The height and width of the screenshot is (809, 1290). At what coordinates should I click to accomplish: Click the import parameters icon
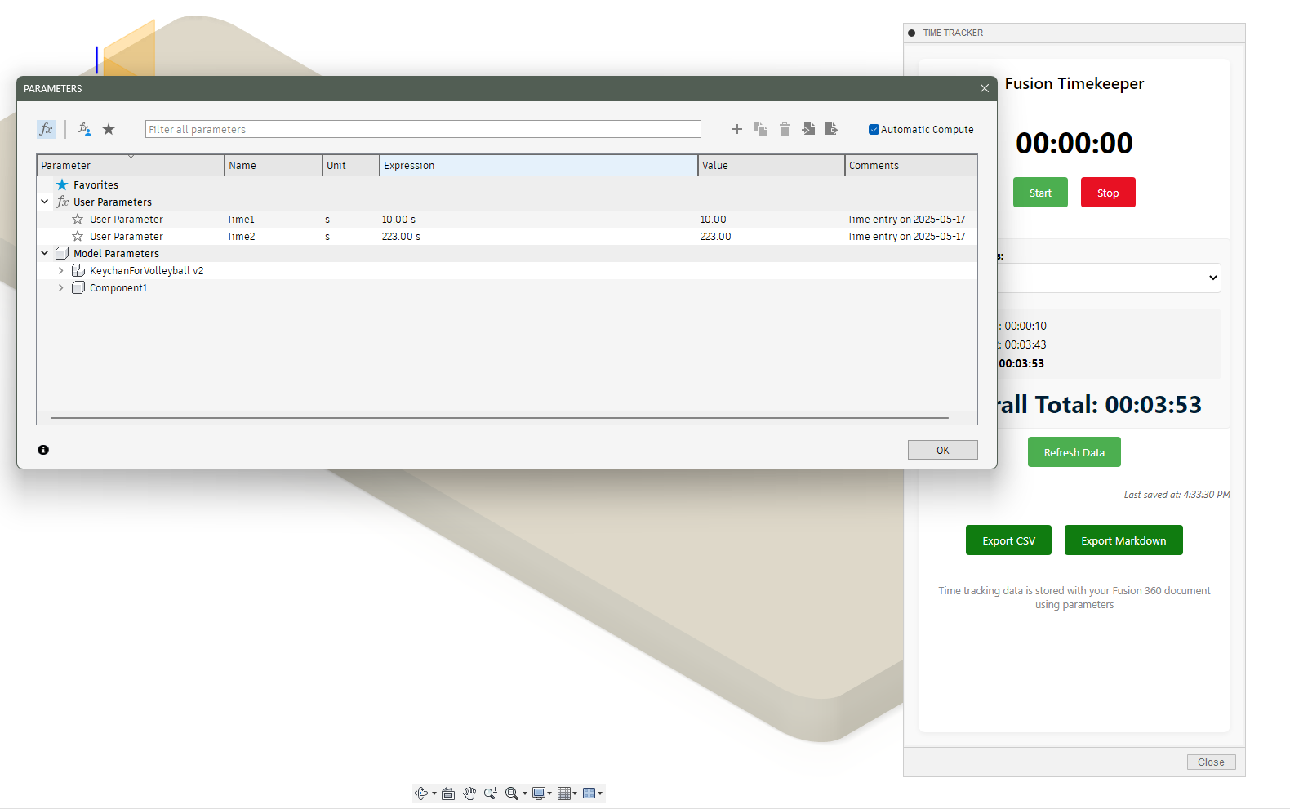808,129
